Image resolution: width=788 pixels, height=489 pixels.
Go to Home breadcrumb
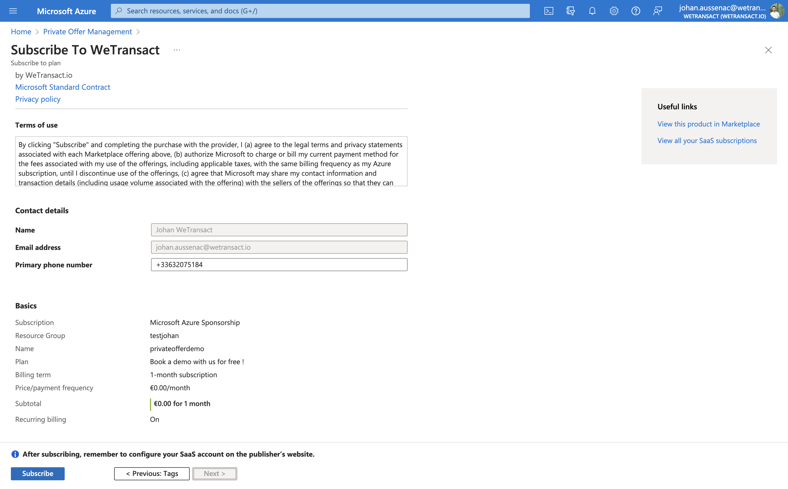click(21, 32)
